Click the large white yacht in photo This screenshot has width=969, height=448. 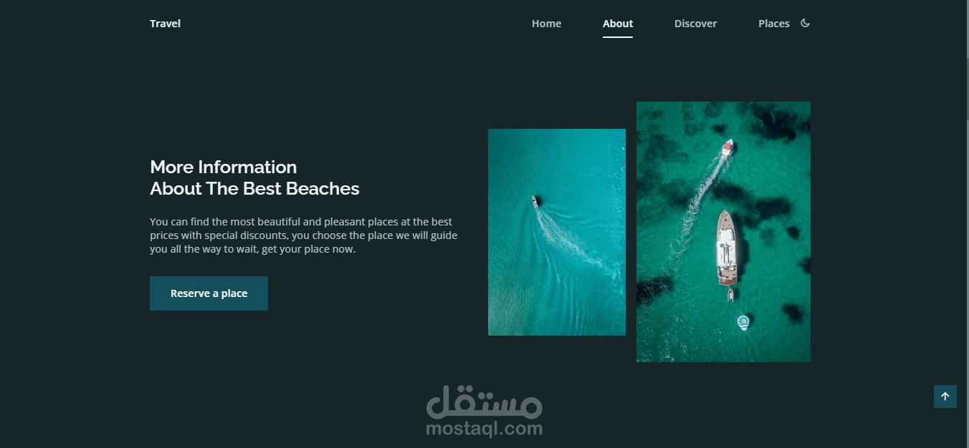click(727, 248)
